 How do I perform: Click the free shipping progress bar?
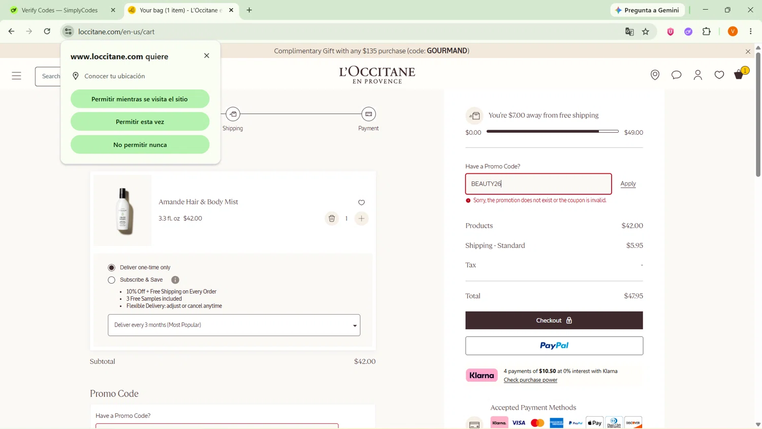(x=552, y=132)
